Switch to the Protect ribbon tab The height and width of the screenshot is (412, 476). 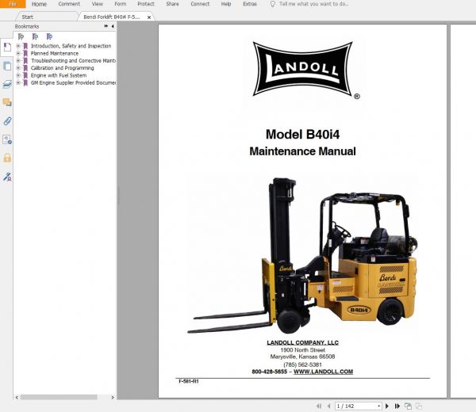(146, 4)
